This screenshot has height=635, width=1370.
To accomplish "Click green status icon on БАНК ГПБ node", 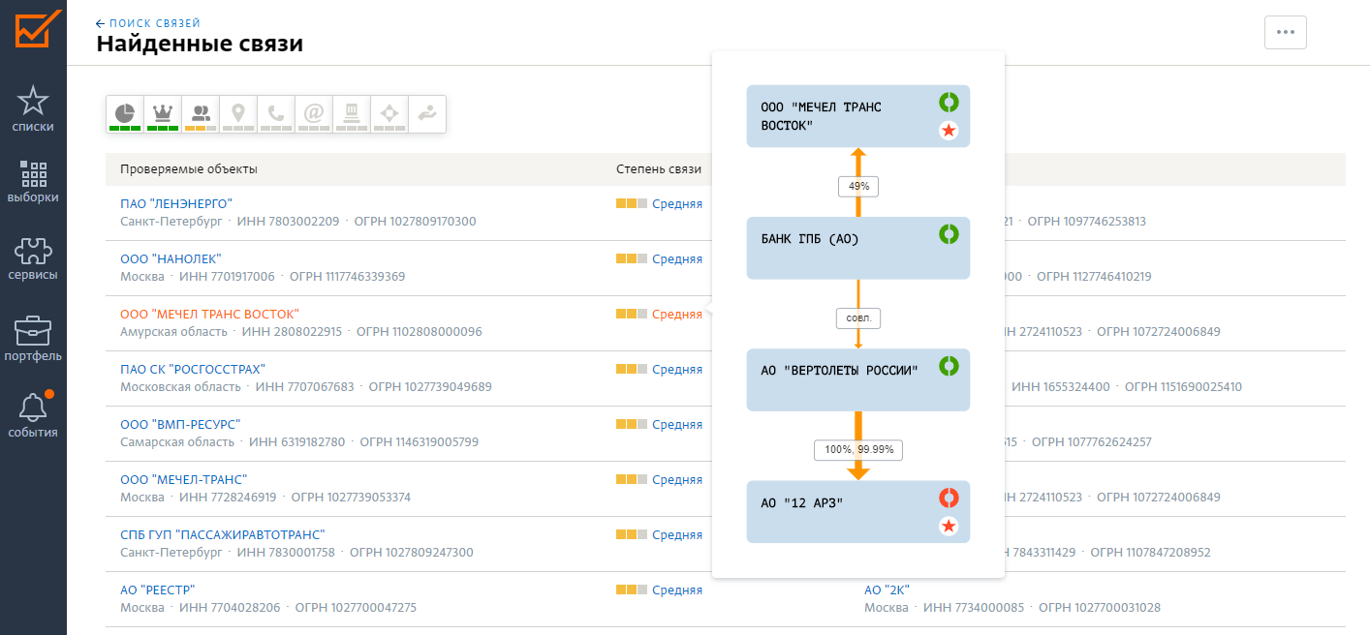I will point(950,233).
